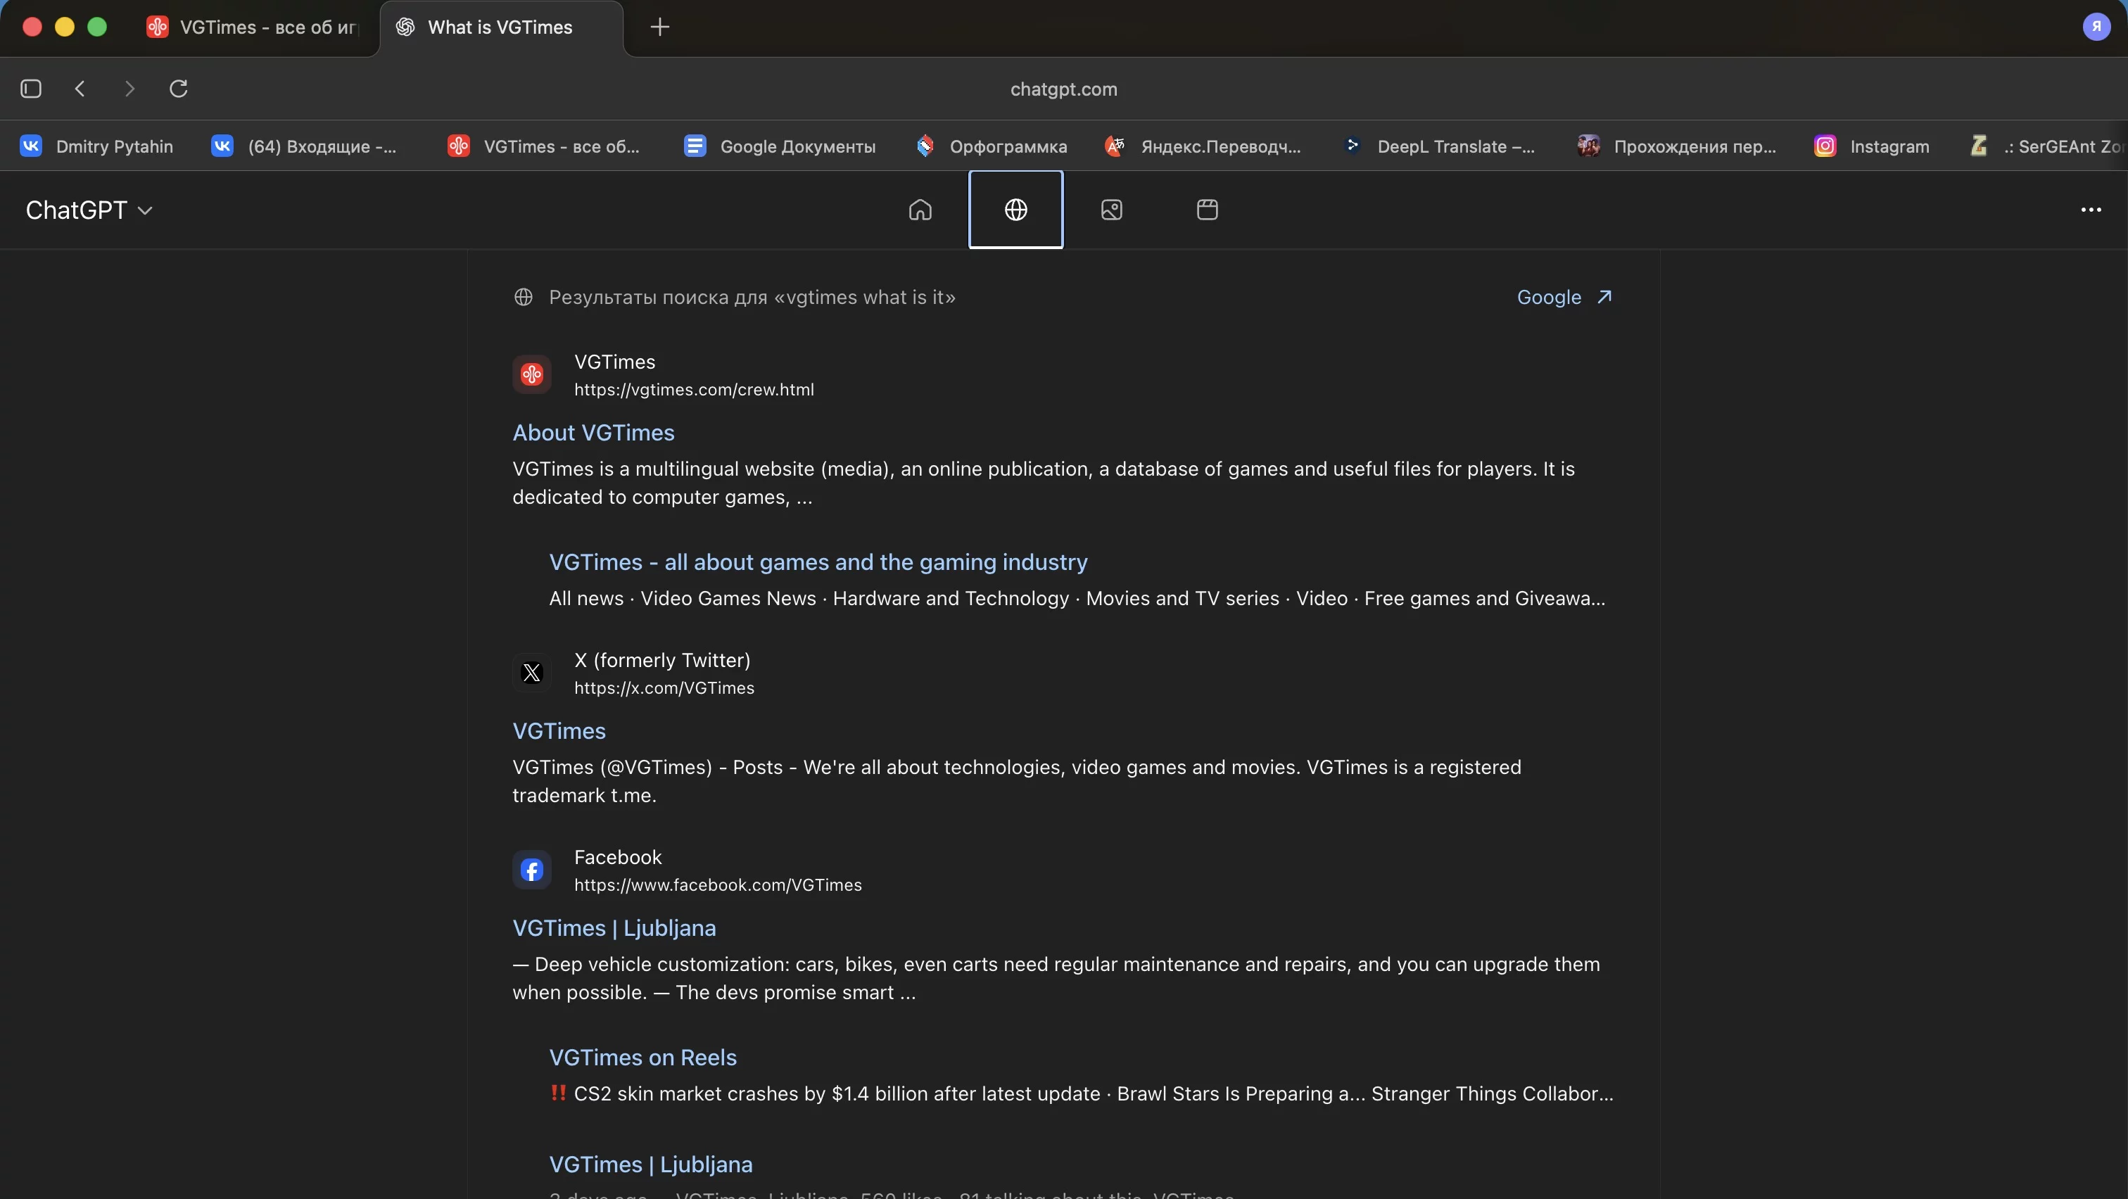Open the images icon in ChatGPT toolbar
2128x1199 pixels.
(x=1111, y=210)
